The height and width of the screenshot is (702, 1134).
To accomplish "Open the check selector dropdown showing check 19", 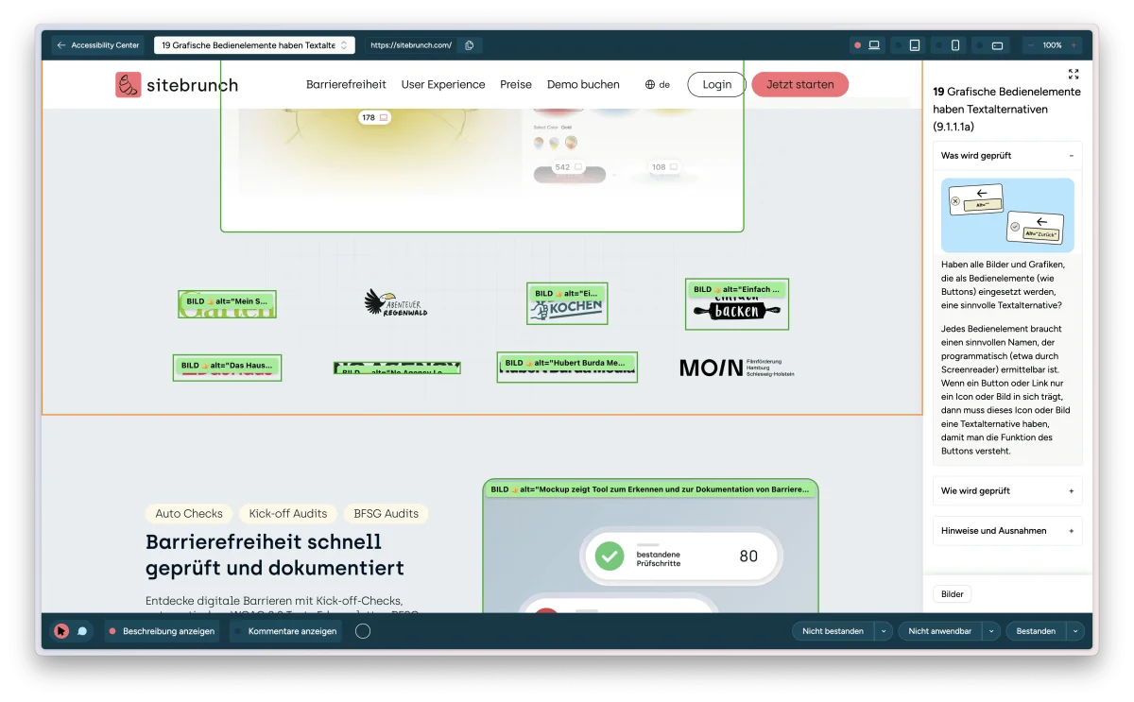I will [x=254, y=44].
